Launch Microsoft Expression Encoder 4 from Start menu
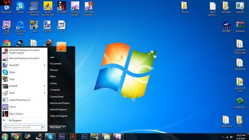This screenshot has width=249, height=140. coord(24,58)
